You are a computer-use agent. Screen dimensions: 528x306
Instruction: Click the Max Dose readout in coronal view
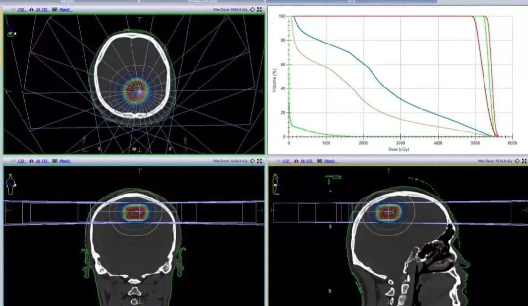(x=230, y=161)
